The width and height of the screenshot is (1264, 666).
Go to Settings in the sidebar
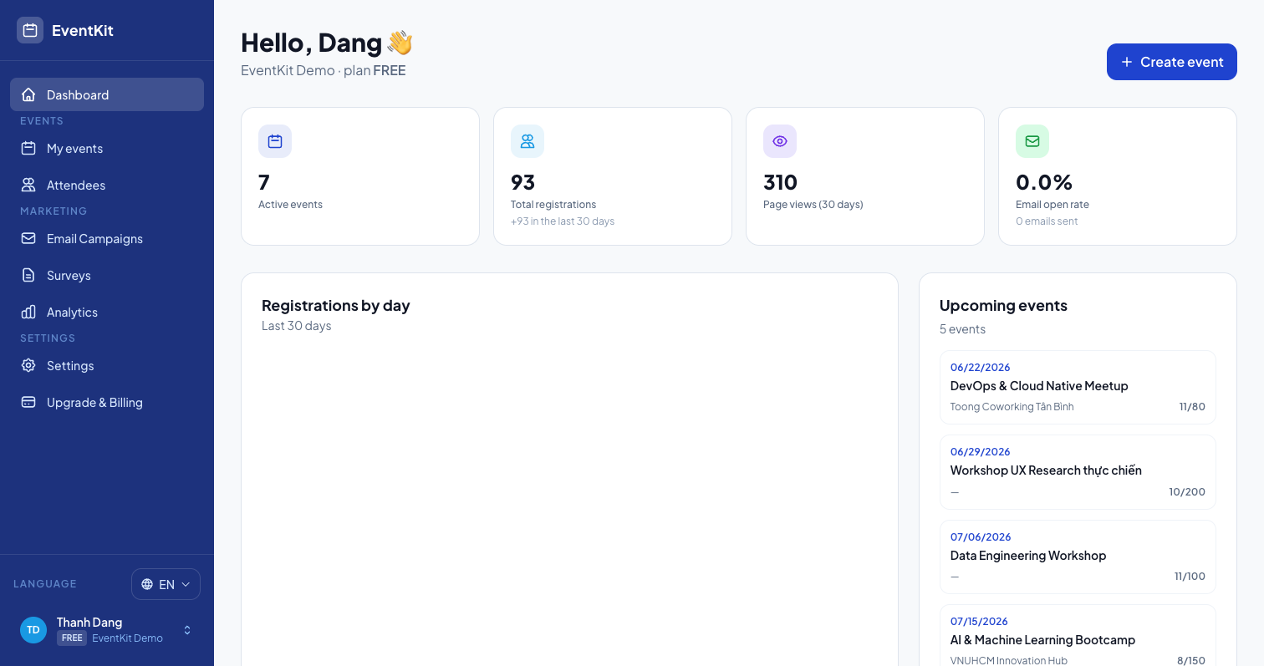click(x=107, y=365)
